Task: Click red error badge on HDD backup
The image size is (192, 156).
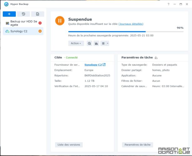Action: [x=40, y=23]
